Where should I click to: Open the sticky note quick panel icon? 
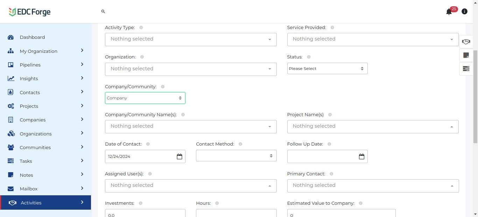click(x=466, y=55)
